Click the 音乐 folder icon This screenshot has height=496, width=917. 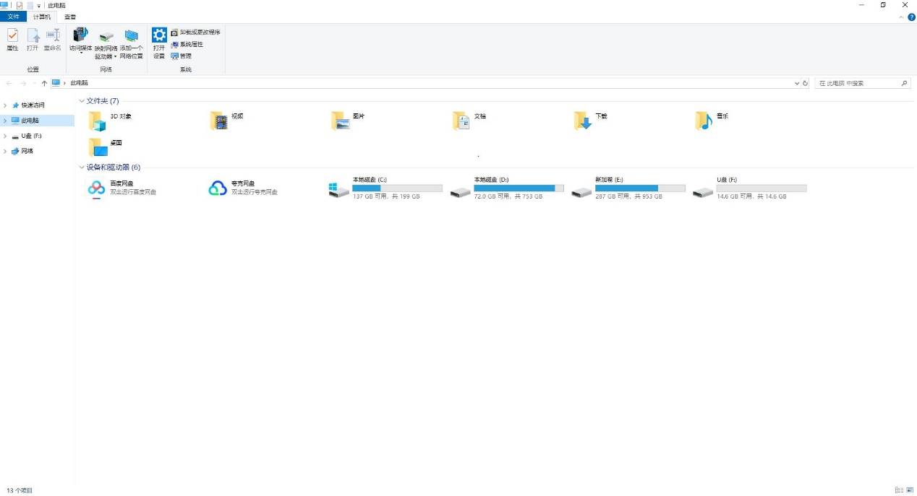(x=704, y=121)
